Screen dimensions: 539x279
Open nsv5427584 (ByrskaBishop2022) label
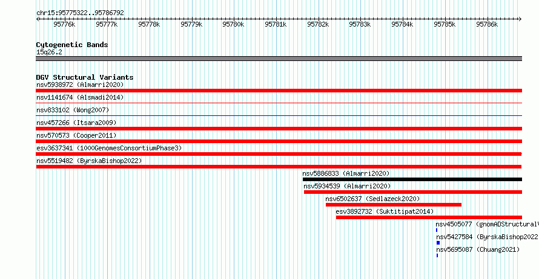pos(487,237)
